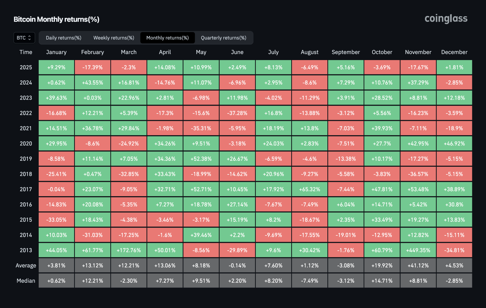Open the BTC coin selector dropdown
Viewport: 486px width, 308px height.
pyautogui.click(x=24, y=38)
